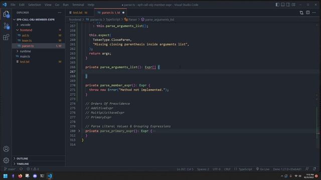
Task: Click the unsaved dot on parser.ts tab
Action: (123, 12)
